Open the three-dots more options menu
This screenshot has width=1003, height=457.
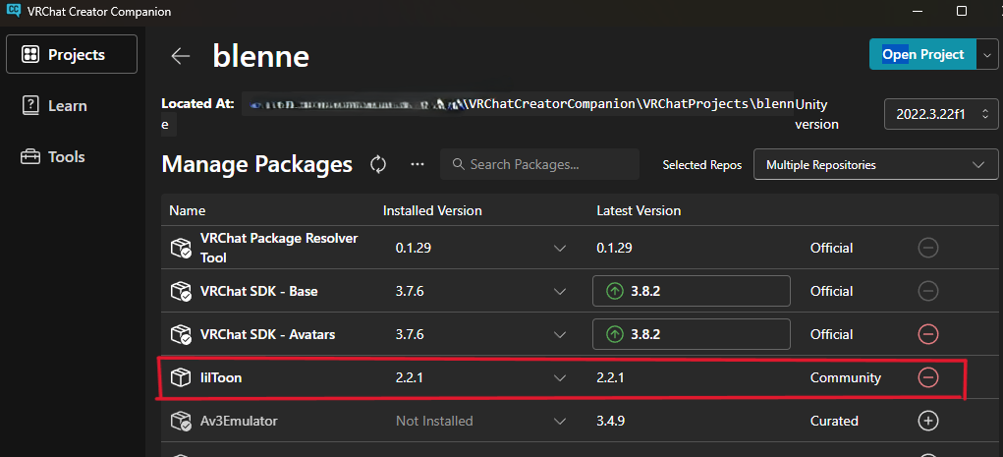418,165
